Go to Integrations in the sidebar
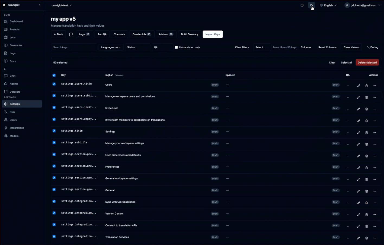This screenshot has height=245, width=384. pos(22,128)
